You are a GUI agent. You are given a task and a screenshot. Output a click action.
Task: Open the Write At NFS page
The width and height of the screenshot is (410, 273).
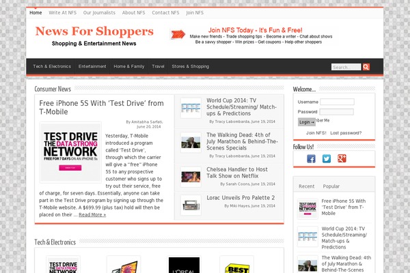[x=62, y=12]
